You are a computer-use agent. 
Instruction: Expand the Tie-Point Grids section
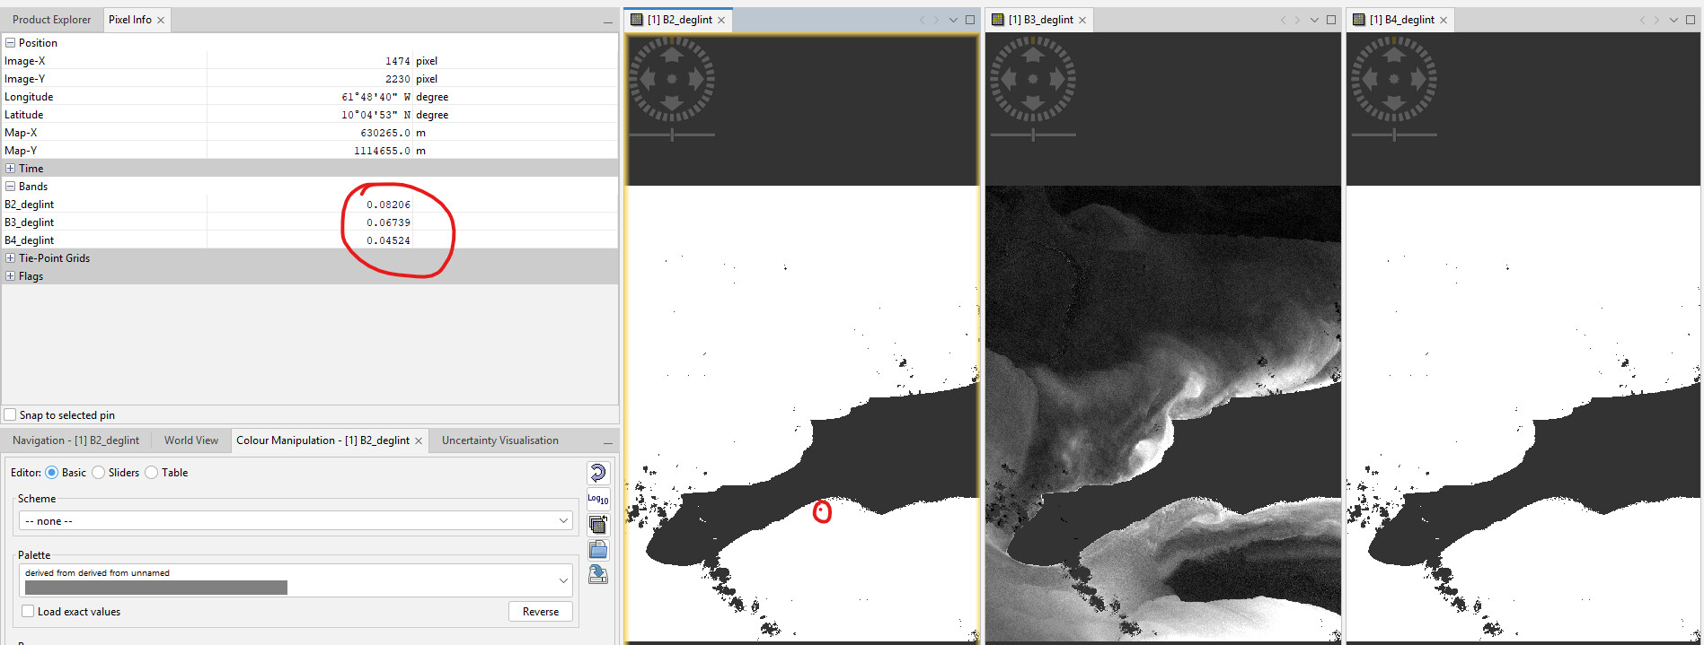[x=10, y=258]
